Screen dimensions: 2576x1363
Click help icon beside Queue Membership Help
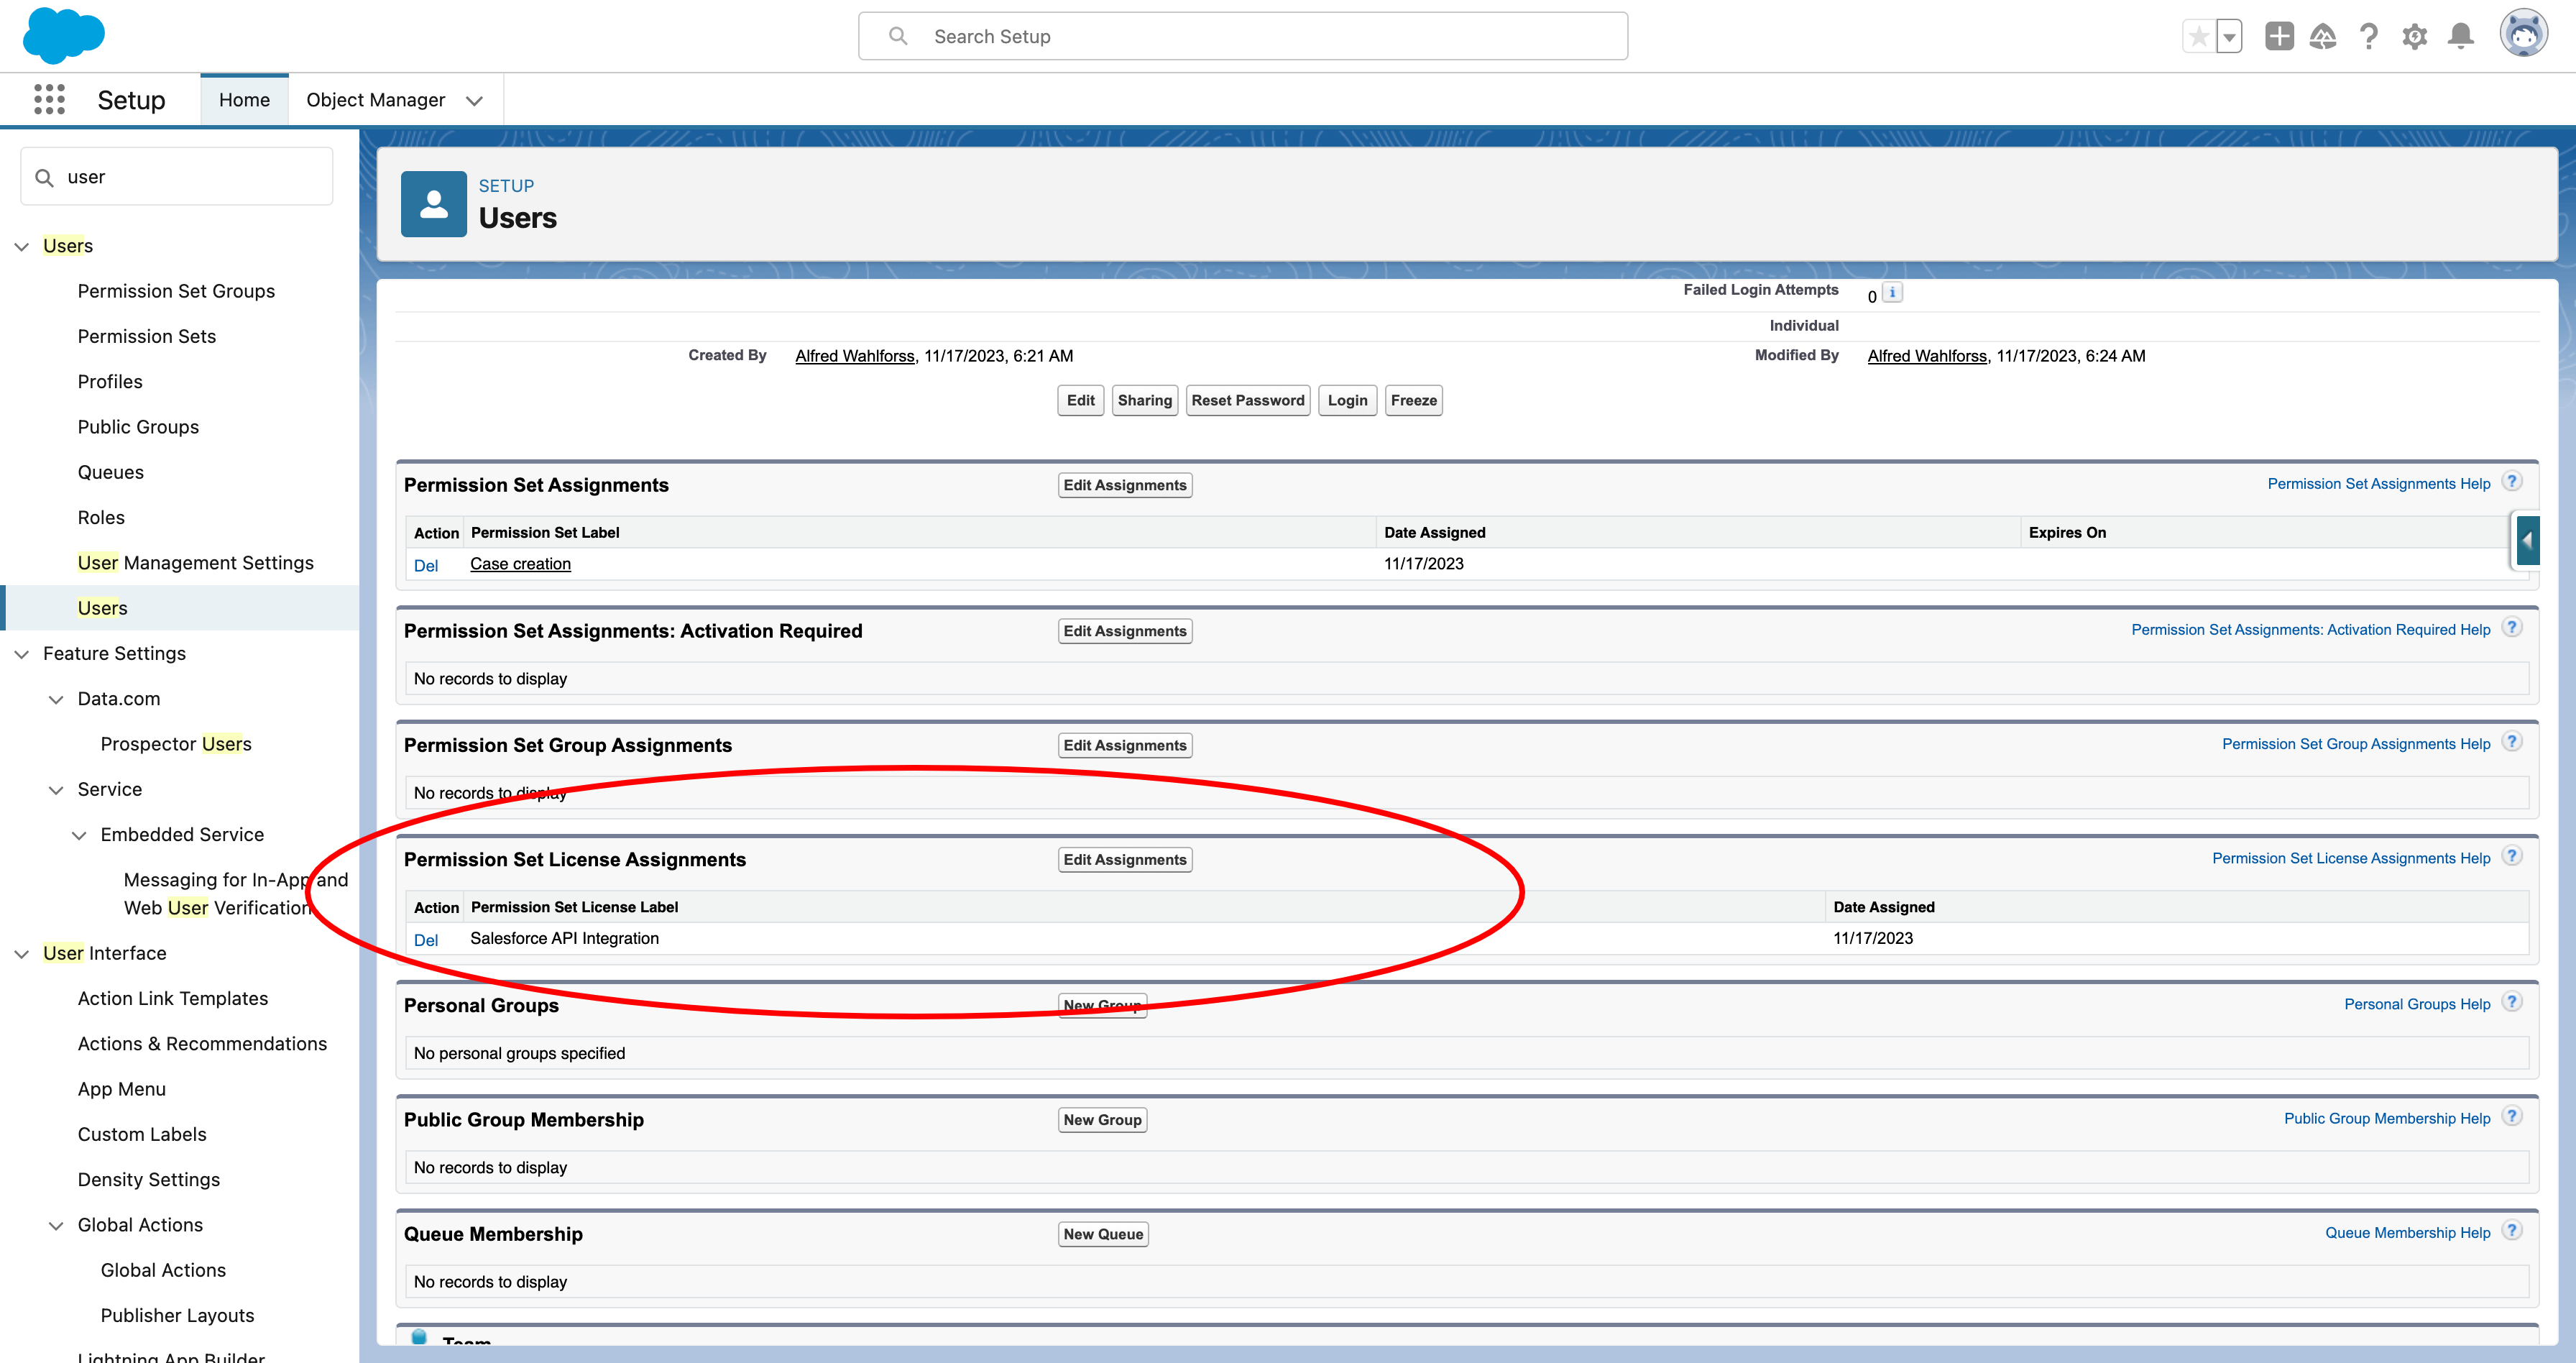2512,1230
